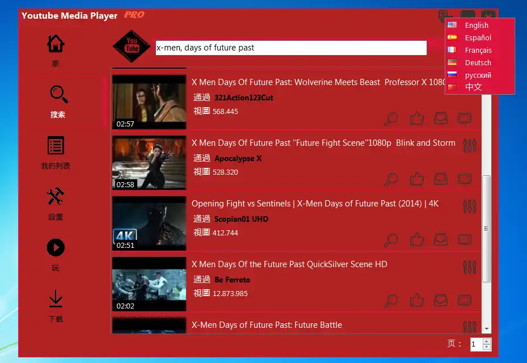527x363 pixels.
Task: Open title Future Fight Scene 1080p Blink and Storm
Action: pos(323,143)
